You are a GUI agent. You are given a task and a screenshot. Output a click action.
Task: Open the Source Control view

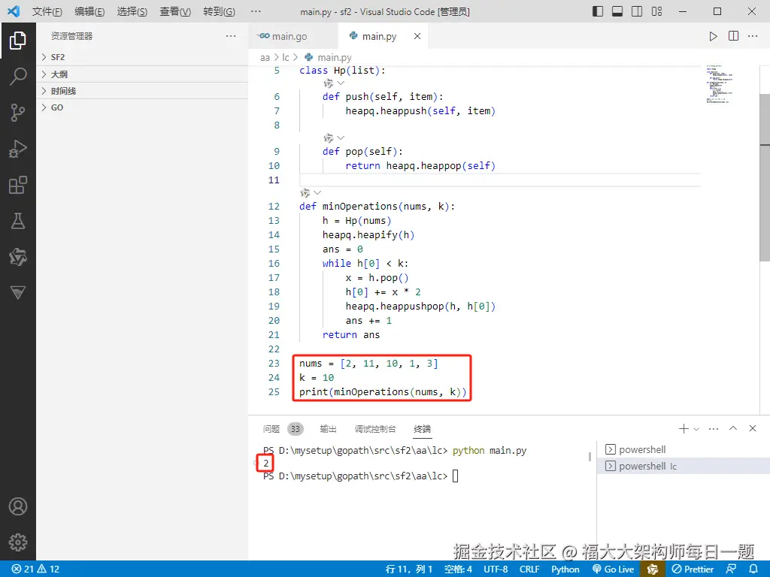pos(18,113)
